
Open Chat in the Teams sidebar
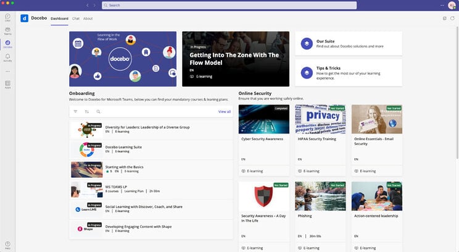7,17
